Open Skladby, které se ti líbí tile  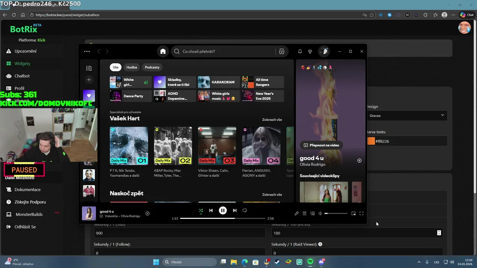click(x=175, y=82)
